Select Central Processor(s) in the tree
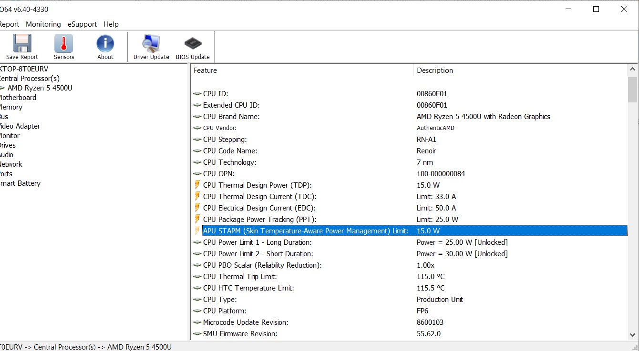Viewport: 639px width, 351px height. [29, 79]
